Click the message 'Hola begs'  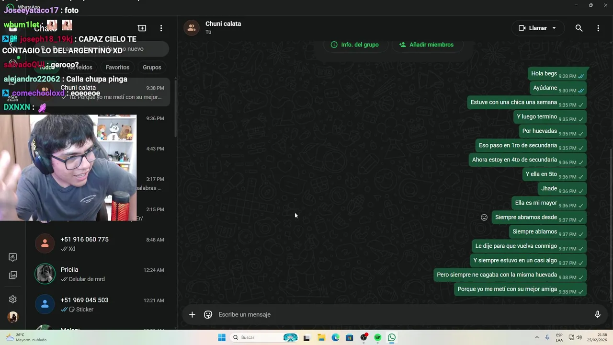pyautogui.click(x=557, y=74)
